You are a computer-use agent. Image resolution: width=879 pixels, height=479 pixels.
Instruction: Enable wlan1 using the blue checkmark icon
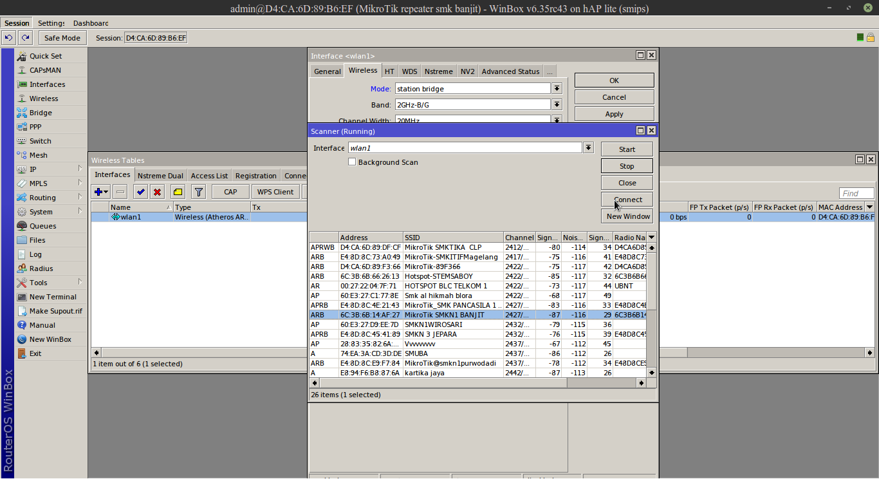[140, 191]
